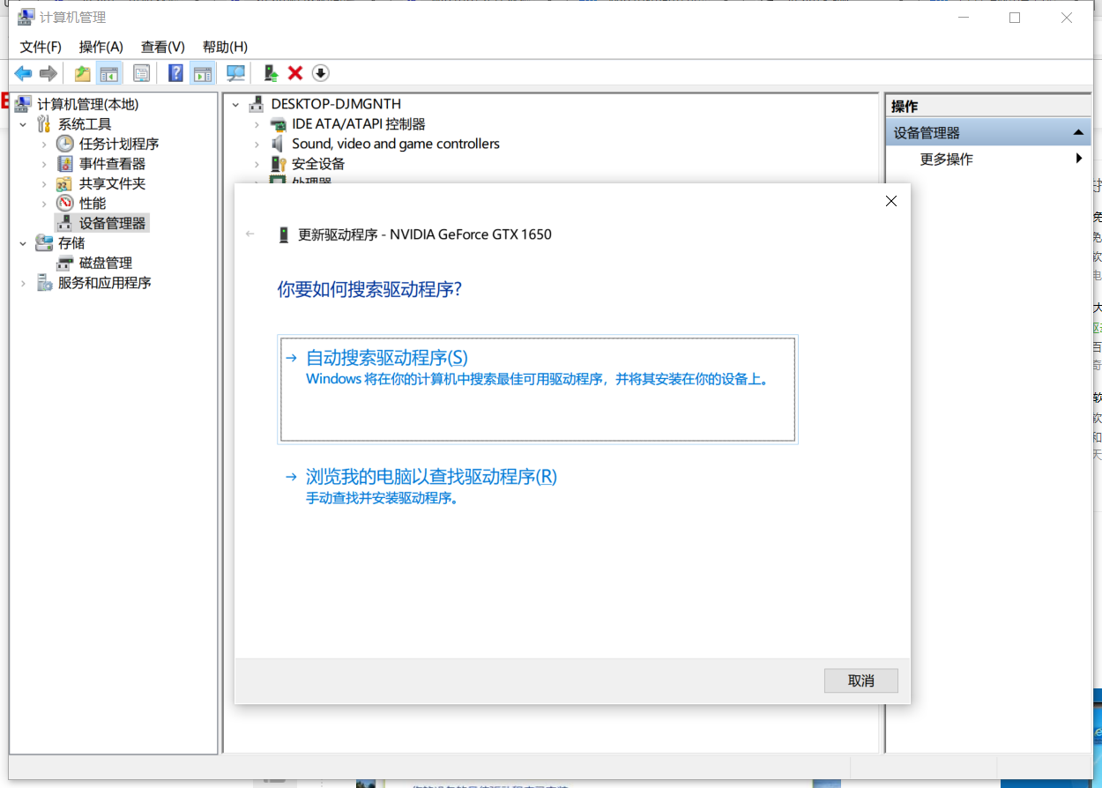Viewport: 1102px width, 788px height.
Task: Click the disable device down-arrow icon
Action: point(321,73)
